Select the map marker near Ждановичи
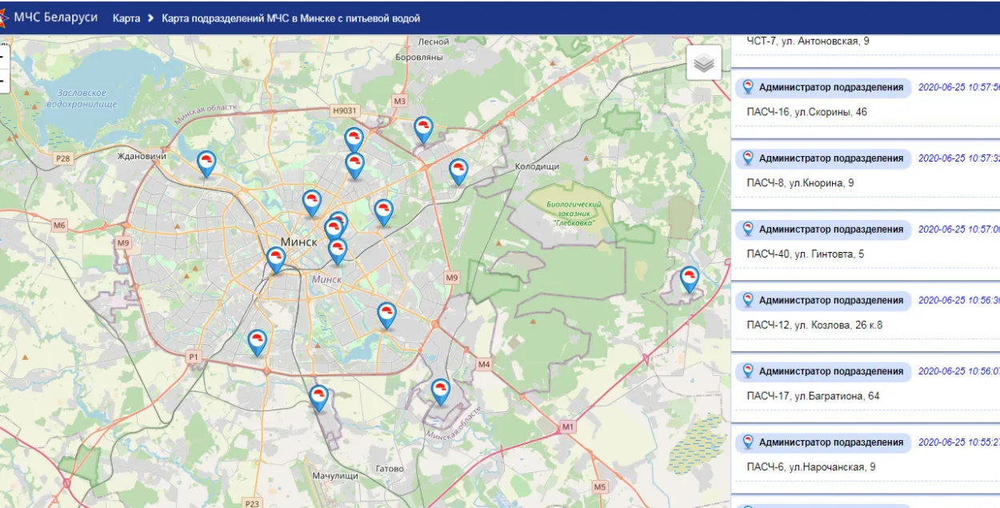 (x=206, y=165)
